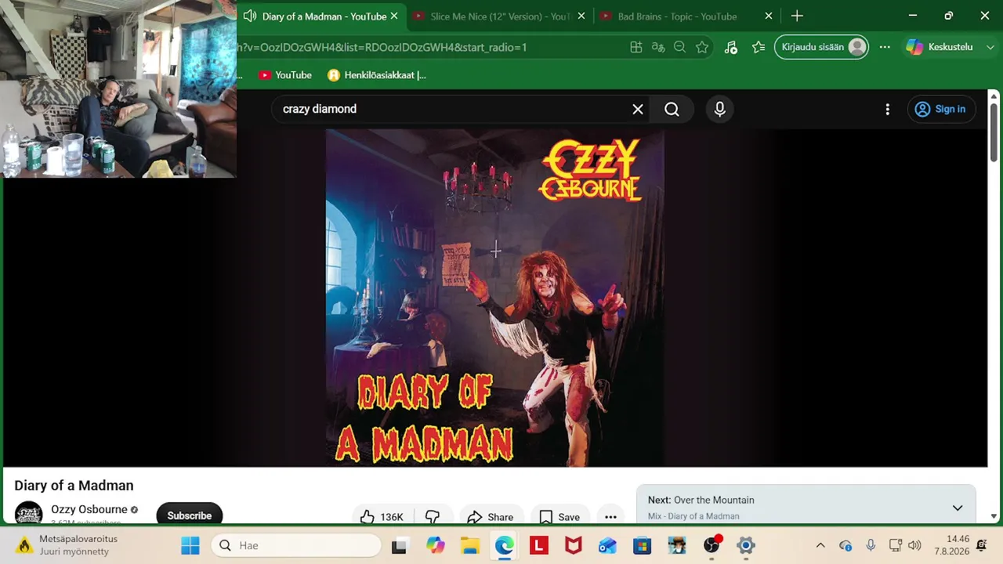Open OBS Studio from the taskbar
This screenshot has height=564, width=1003.
(x=712, y=545)
